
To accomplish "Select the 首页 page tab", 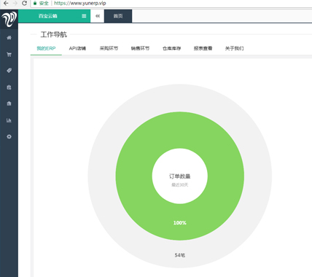I will (118, 16).
